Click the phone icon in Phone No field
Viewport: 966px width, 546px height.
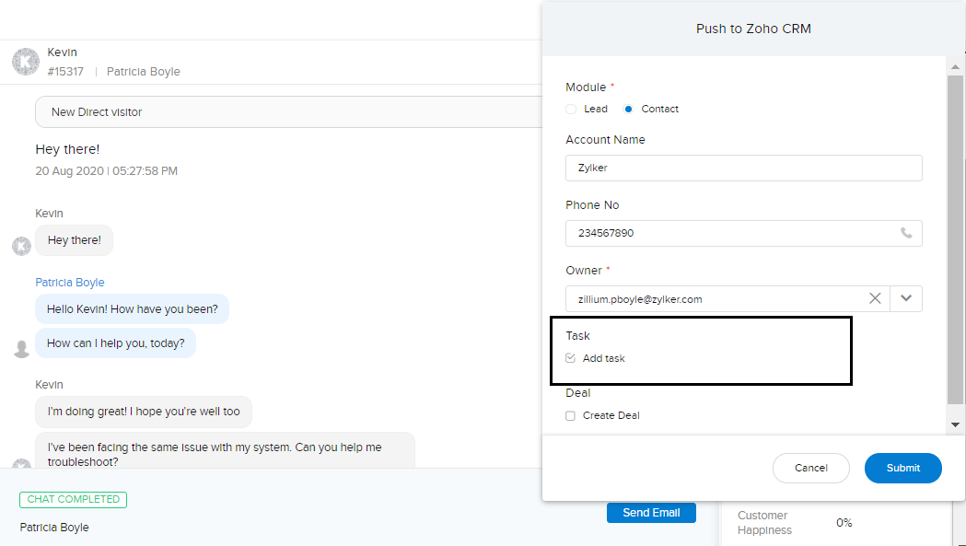coord(906,233)
